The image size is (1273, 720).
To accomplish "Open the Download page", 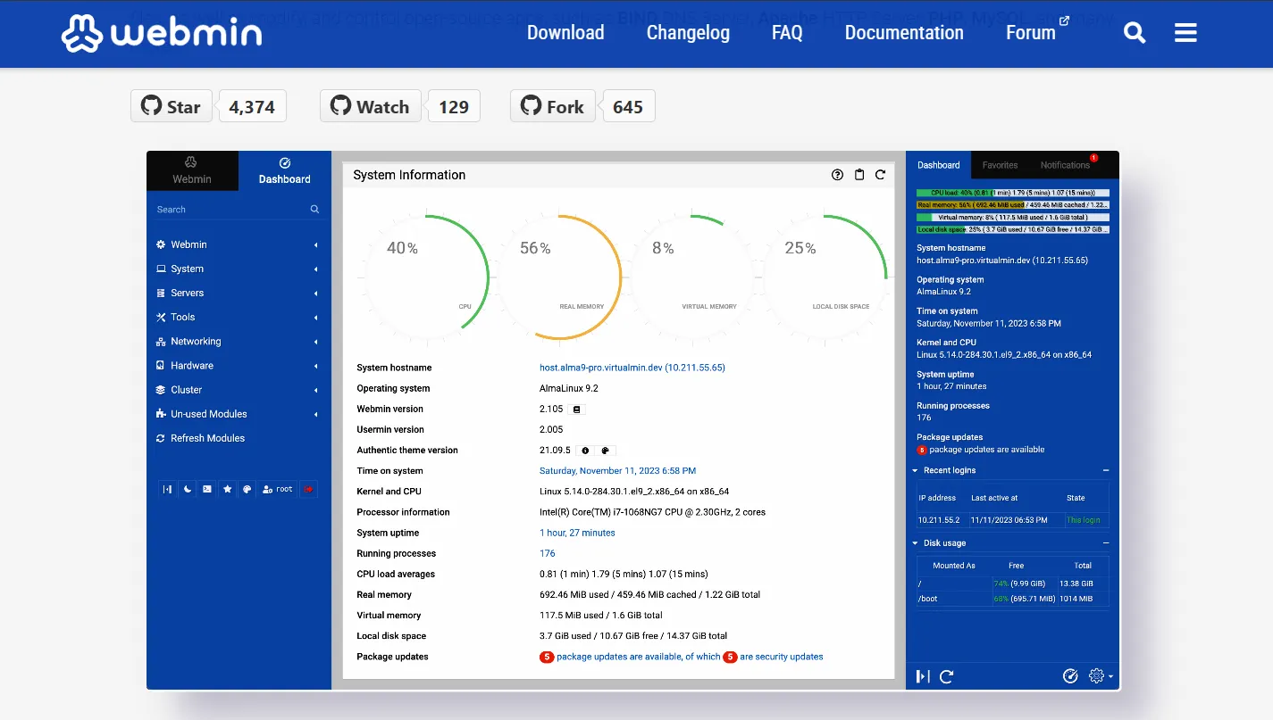I will [565, 33].
